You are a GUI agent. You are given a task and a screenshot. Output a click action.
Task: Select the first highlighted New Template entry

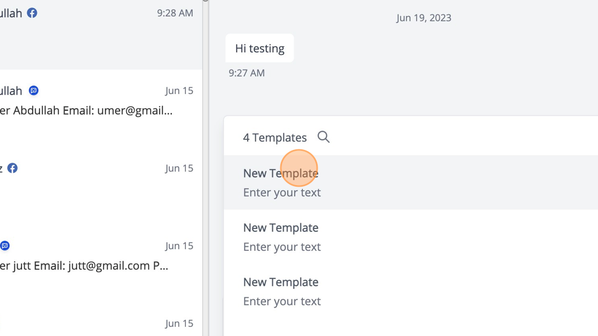(x=280, y=173)
